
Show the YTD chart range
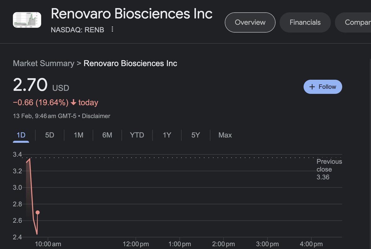point(137,135)
